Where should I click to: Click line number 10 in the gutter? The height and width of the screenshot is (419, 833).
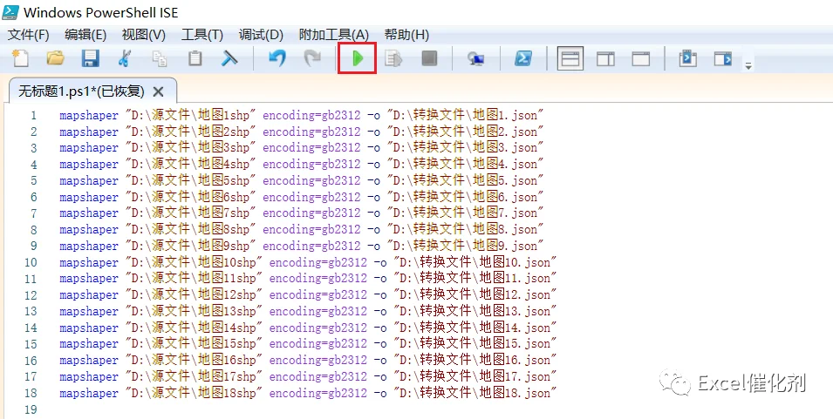[x=31, y=262]
